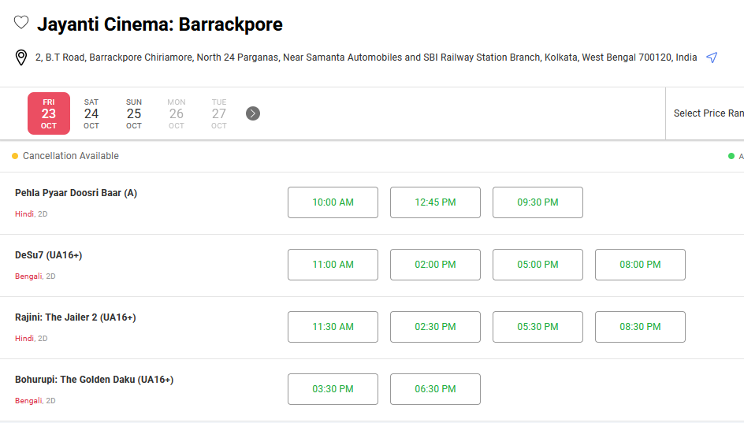Choose Monday 26 Oct date

[176, 113]
